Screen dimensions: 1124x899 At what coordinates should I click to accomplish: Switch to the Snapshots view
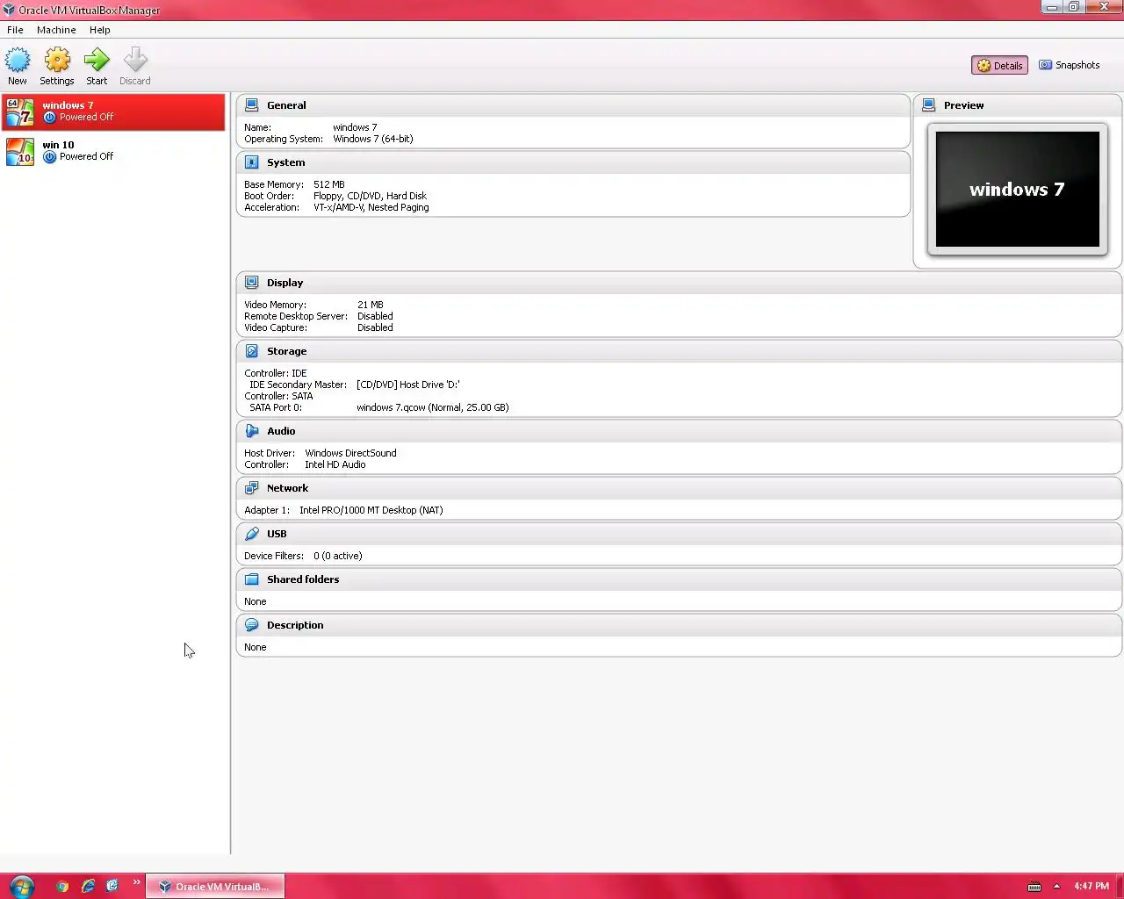tap(1070, 65)
